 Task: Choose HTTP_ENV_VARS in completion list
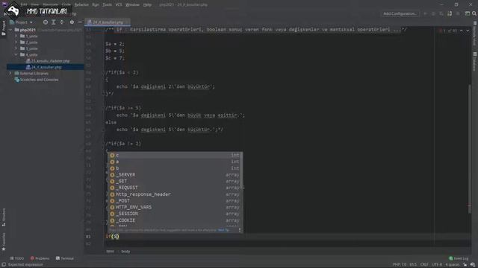(x=175, y=207)
